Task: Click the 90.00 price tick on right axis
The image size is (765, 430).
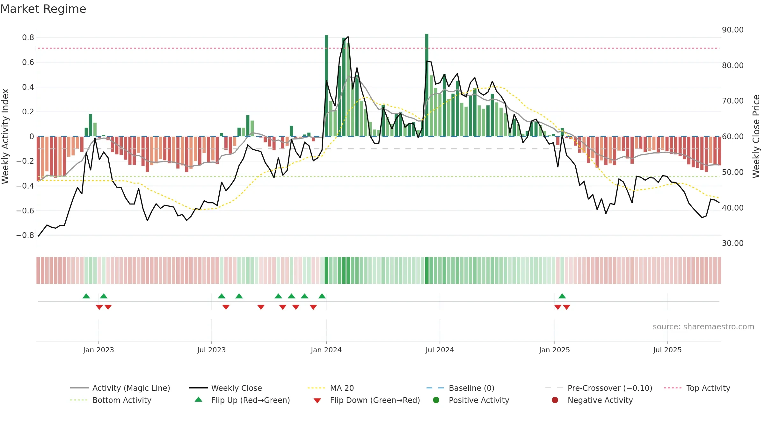Action: (x=732, y=30)
